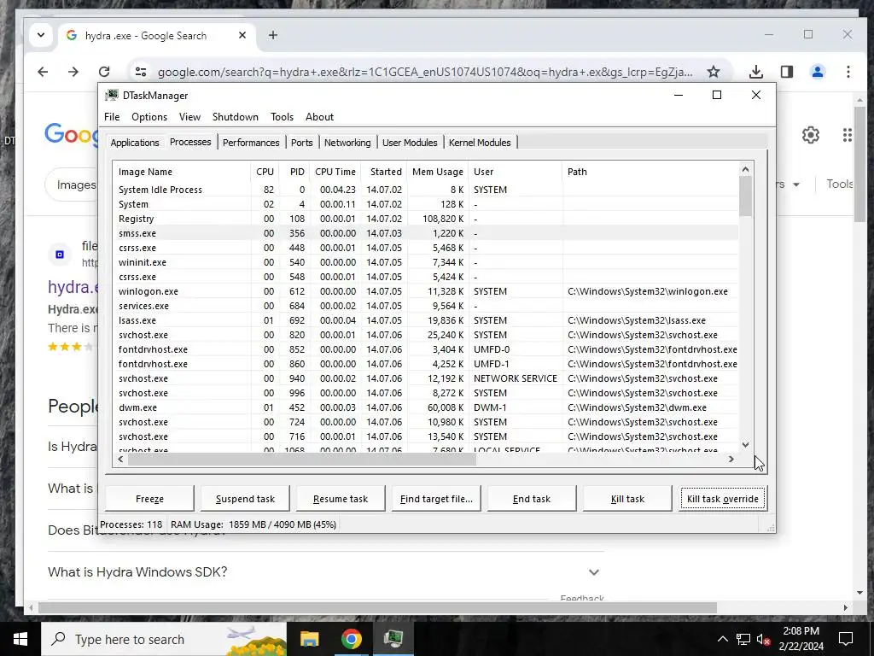Switch to the User Modules tab
This screenshot has width=874, height=656.
pos(410,143)
